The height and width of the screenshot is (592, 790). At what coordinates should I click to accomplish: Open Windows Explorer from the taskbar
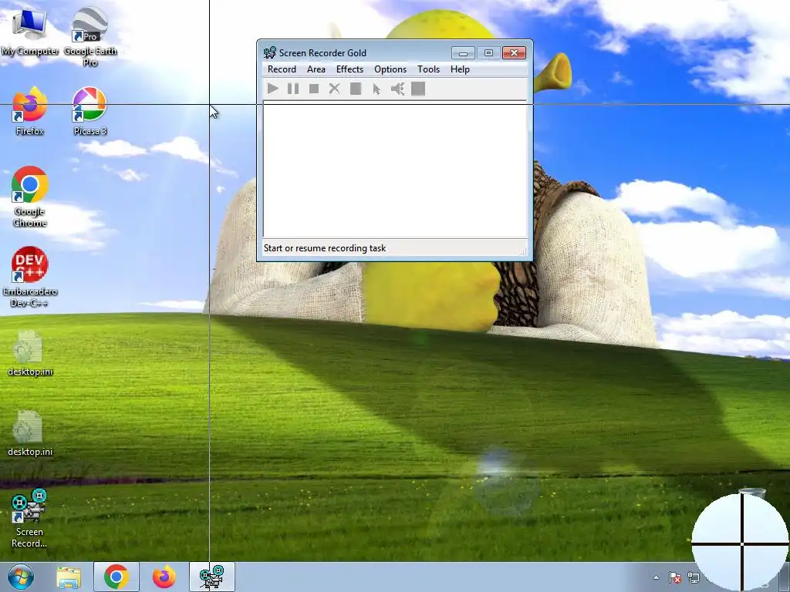coord(69,577)
